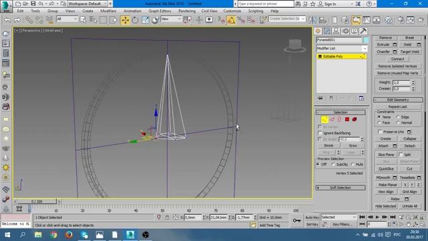
Task: Click Remove Isolated Vertices button
Action: tap(397, 66)
